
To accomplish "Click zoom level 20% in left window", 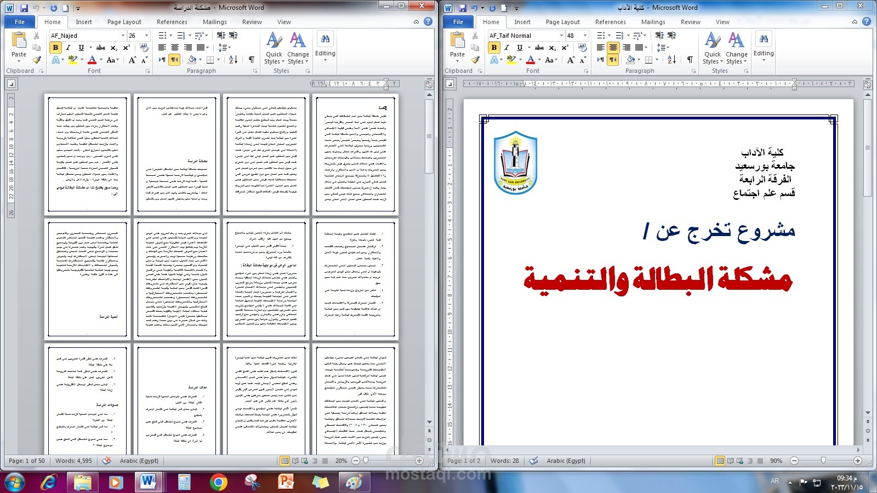I will 341,461.
